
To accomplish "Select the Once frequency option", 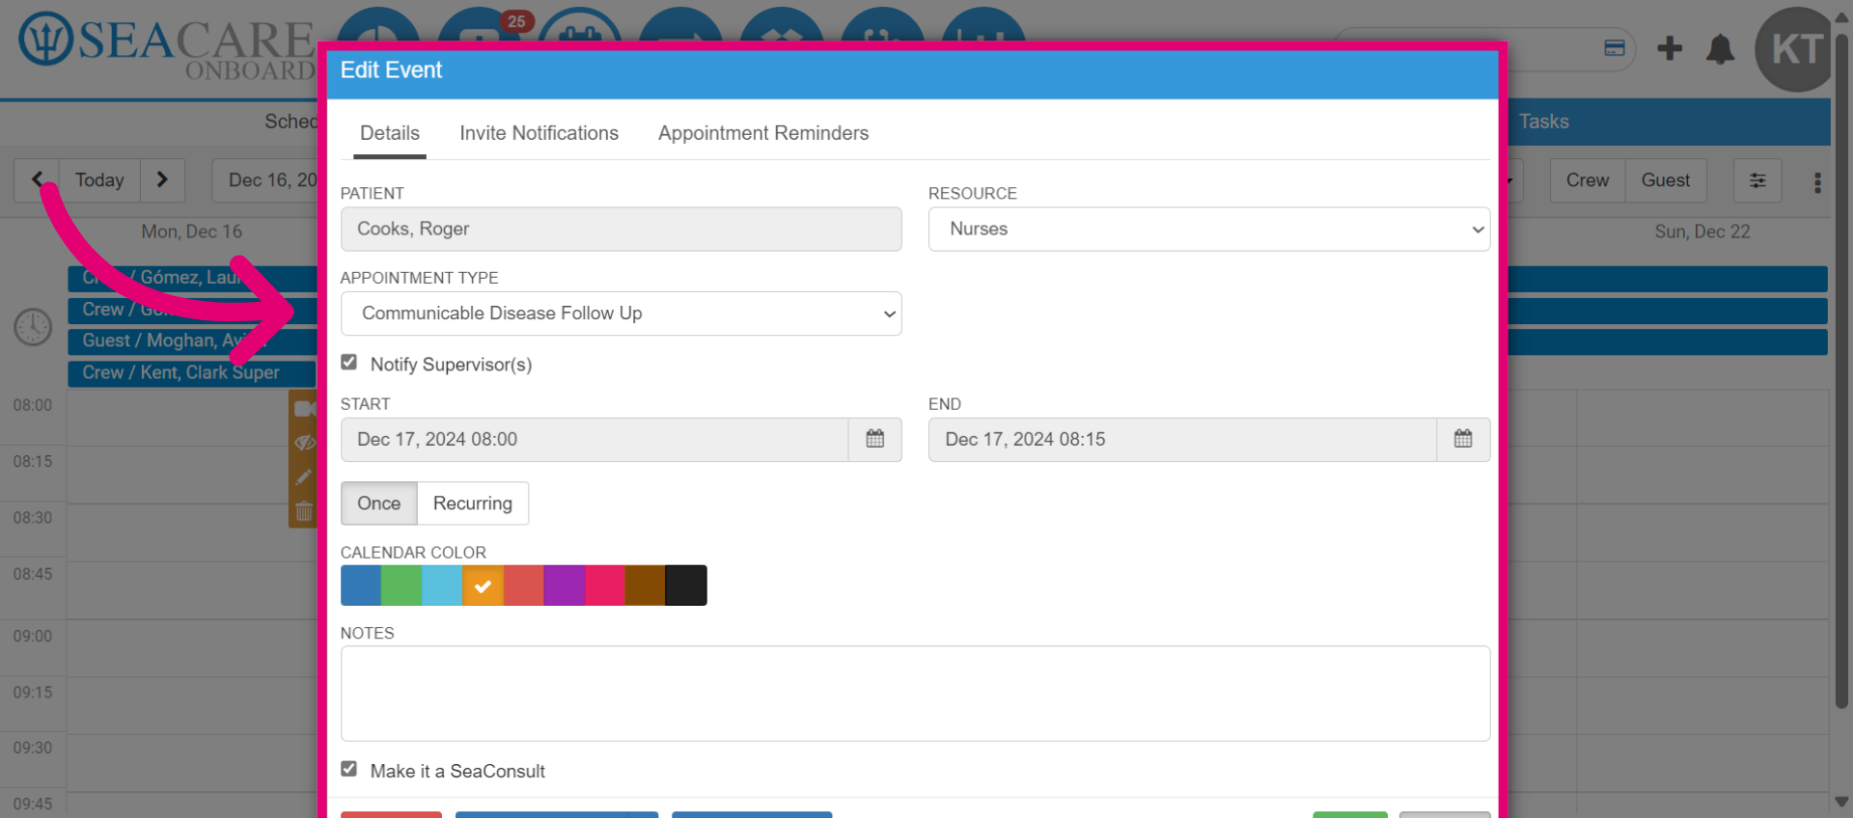I will (x=378, y=504).
